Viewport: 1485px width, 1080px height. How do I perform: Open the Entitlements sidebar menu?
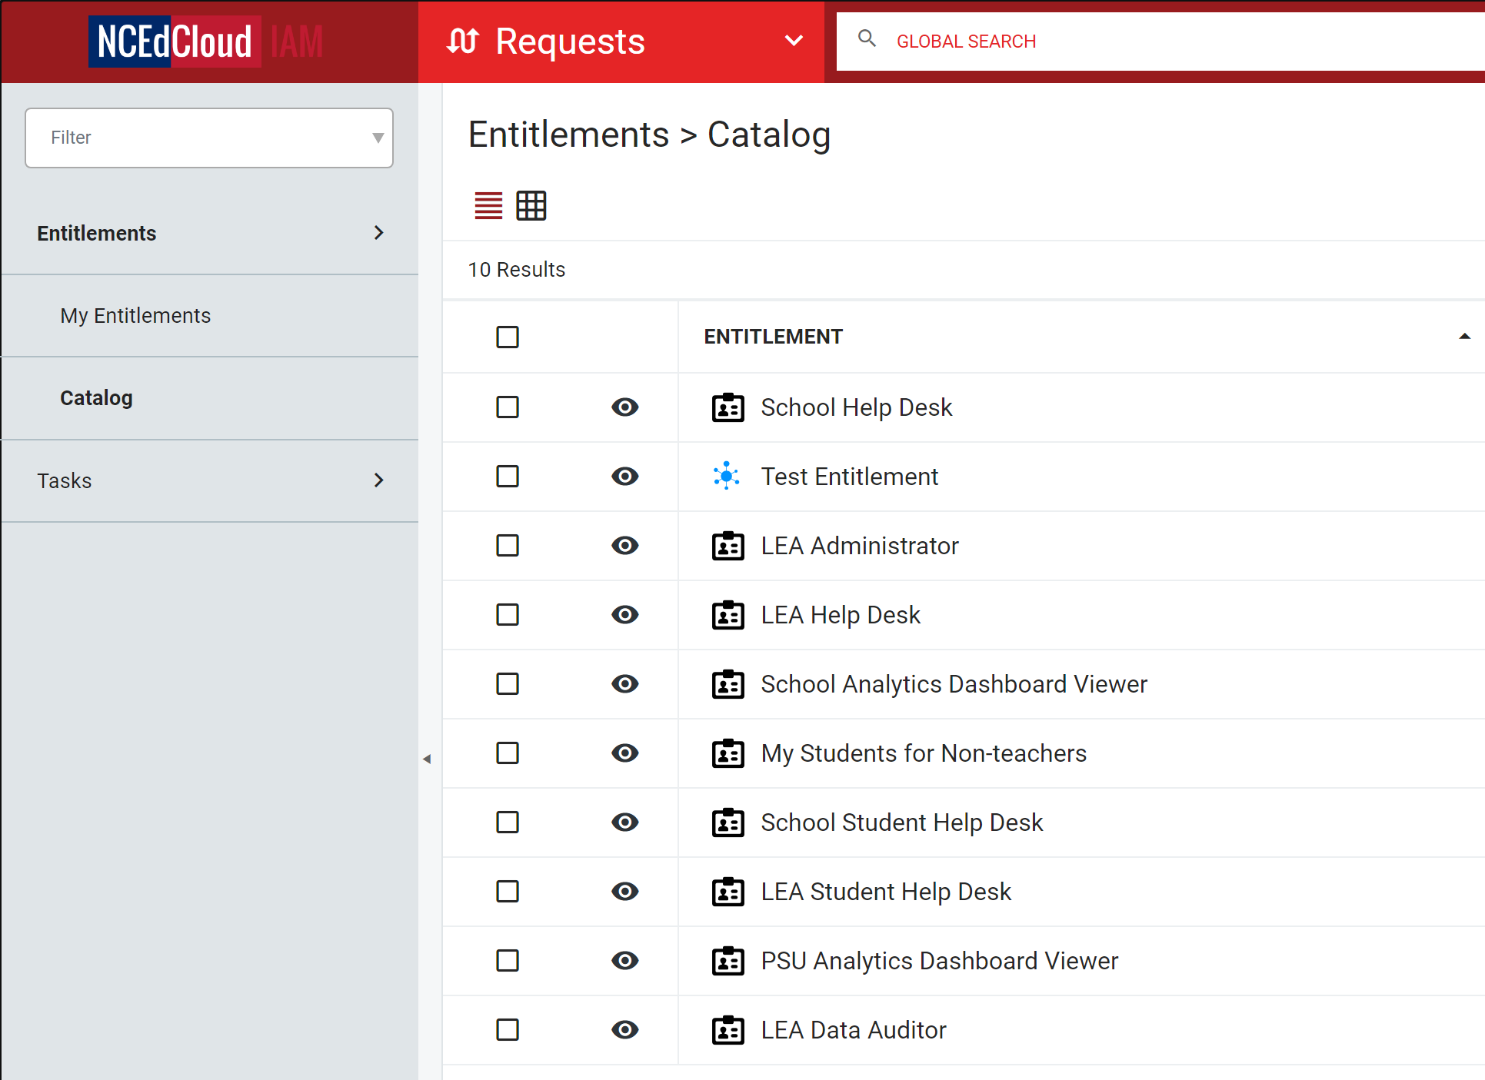pos(210,234)
